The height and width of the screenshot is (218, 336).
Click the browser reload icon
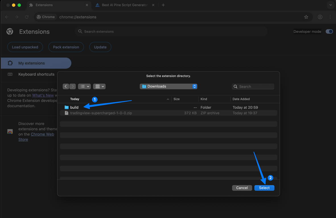pyautogui.click(x=27, y=17)
